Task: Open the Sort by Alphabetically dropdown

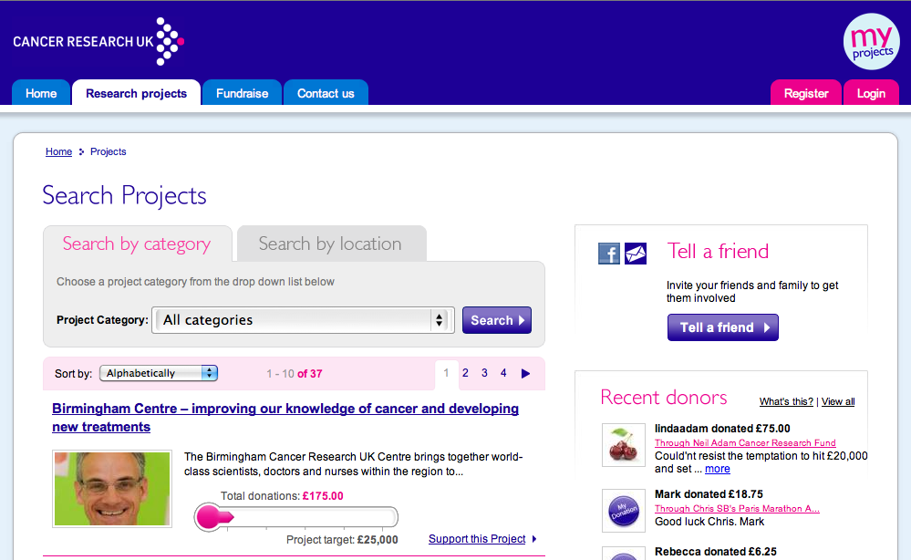Action: [x=159, y=373]
